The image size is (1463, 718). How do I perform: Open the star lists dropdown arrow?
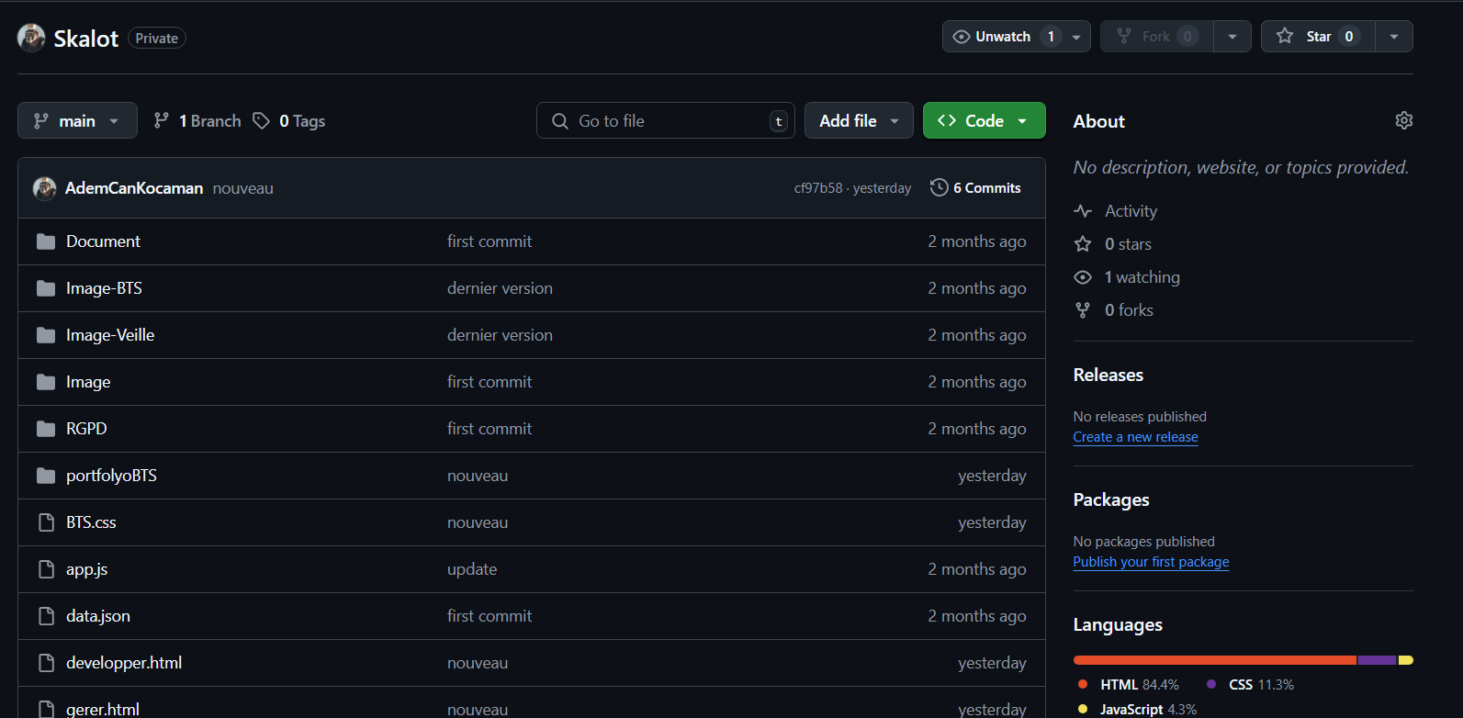click(1393, 37)
